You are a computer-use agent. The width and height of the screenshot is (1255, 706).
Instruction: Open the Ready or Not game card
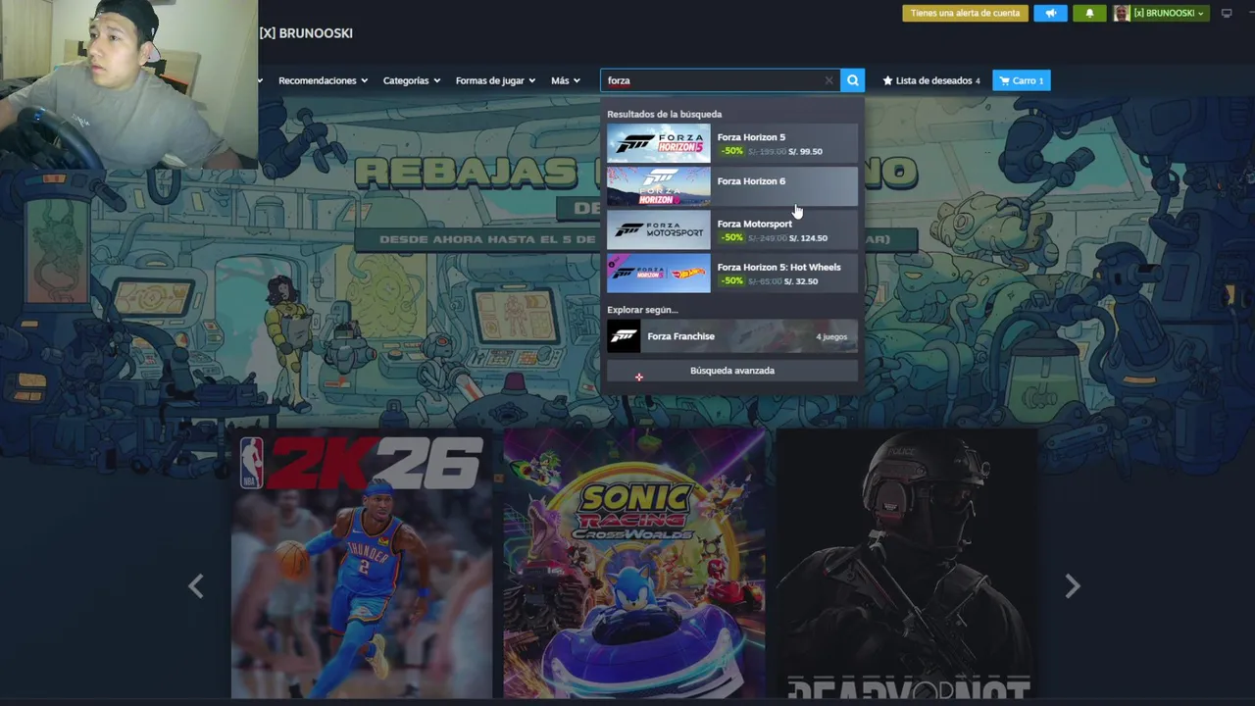pyautogui.click(x=907, y=563)
